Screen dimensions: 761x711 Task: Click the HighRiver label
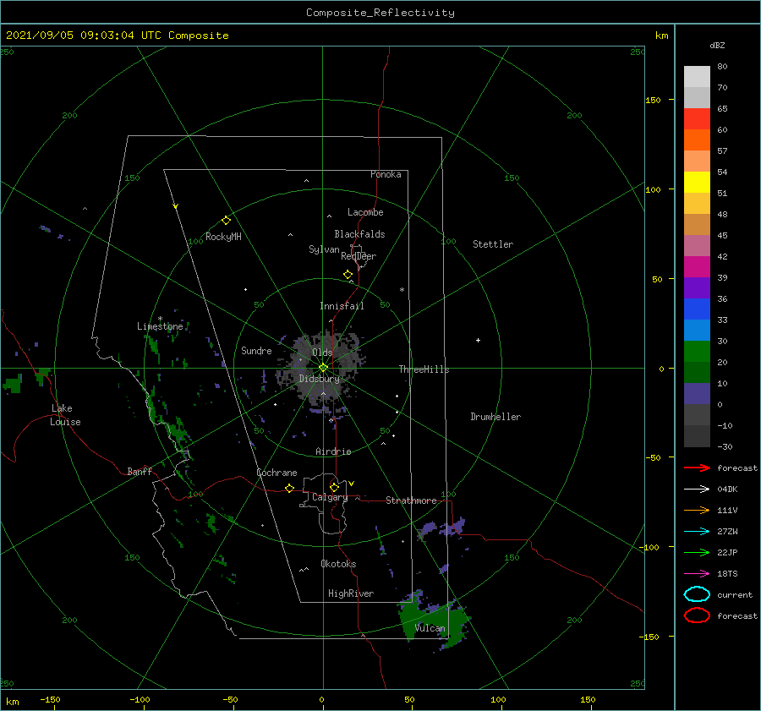click(350, 593)
